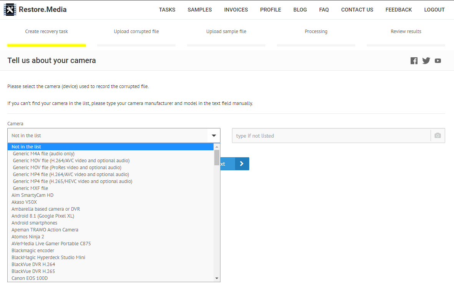The image size is (454, 291).
Task: Pick BlackVue DVR H.265 option
Action: click(x=33, y=271)
